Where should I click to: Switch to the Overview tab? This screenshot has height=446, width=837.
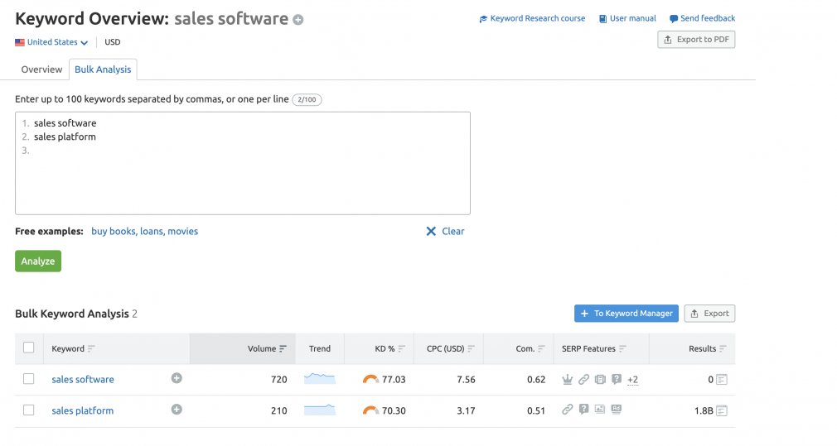(41, 70)
